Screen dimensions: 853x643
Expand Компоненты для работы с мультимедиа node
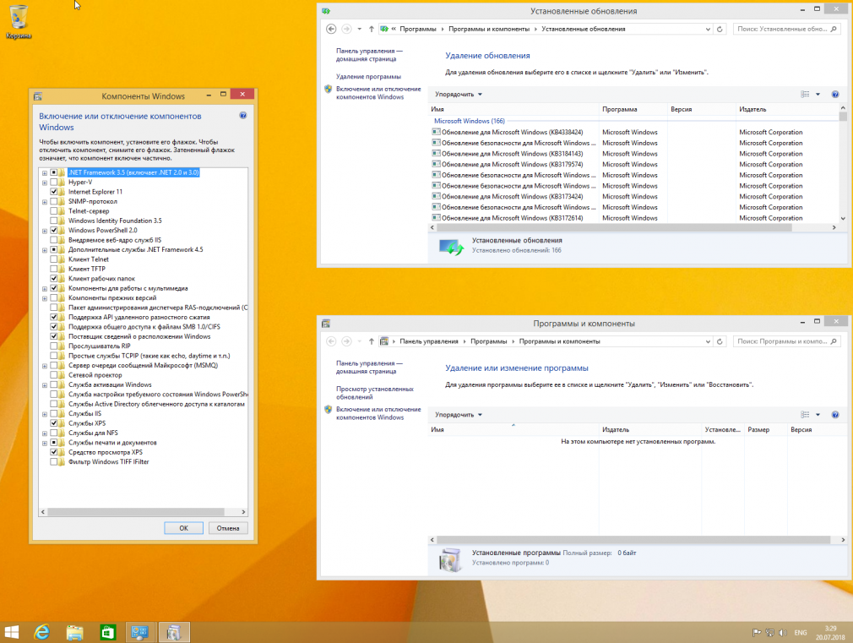click(45, 289)
